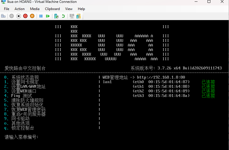Click the 系统版本号 3.7.26 x64 build text
The width and height of the screenshot is (229, 150).
click(x=176, y=68)
